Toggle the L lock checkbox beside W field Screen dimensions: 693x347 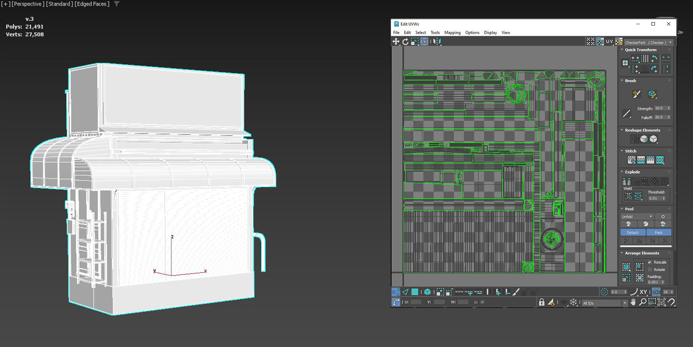pos(482,302)
